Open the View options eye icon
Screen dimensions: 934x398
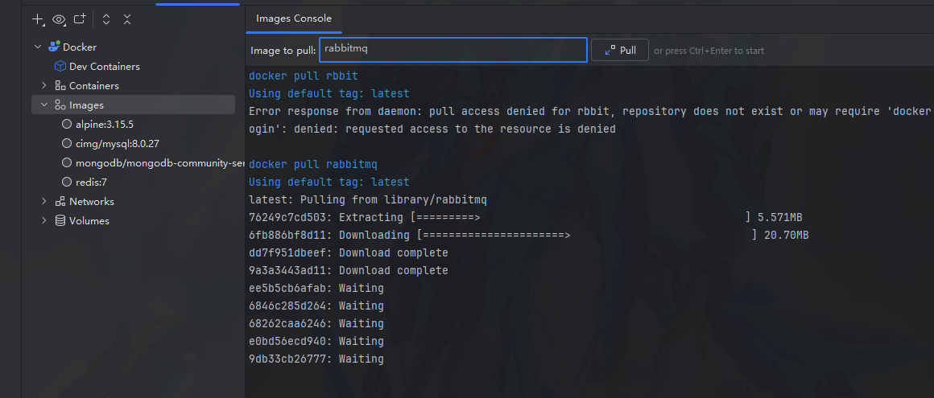pyautogui.click(x=58, y=19)
